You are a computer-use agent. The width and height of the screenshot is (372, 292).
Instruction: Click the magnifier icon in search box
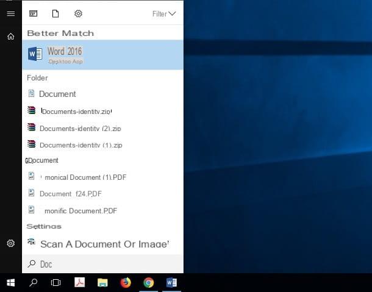pyautogui.click(x=32, y=263)
